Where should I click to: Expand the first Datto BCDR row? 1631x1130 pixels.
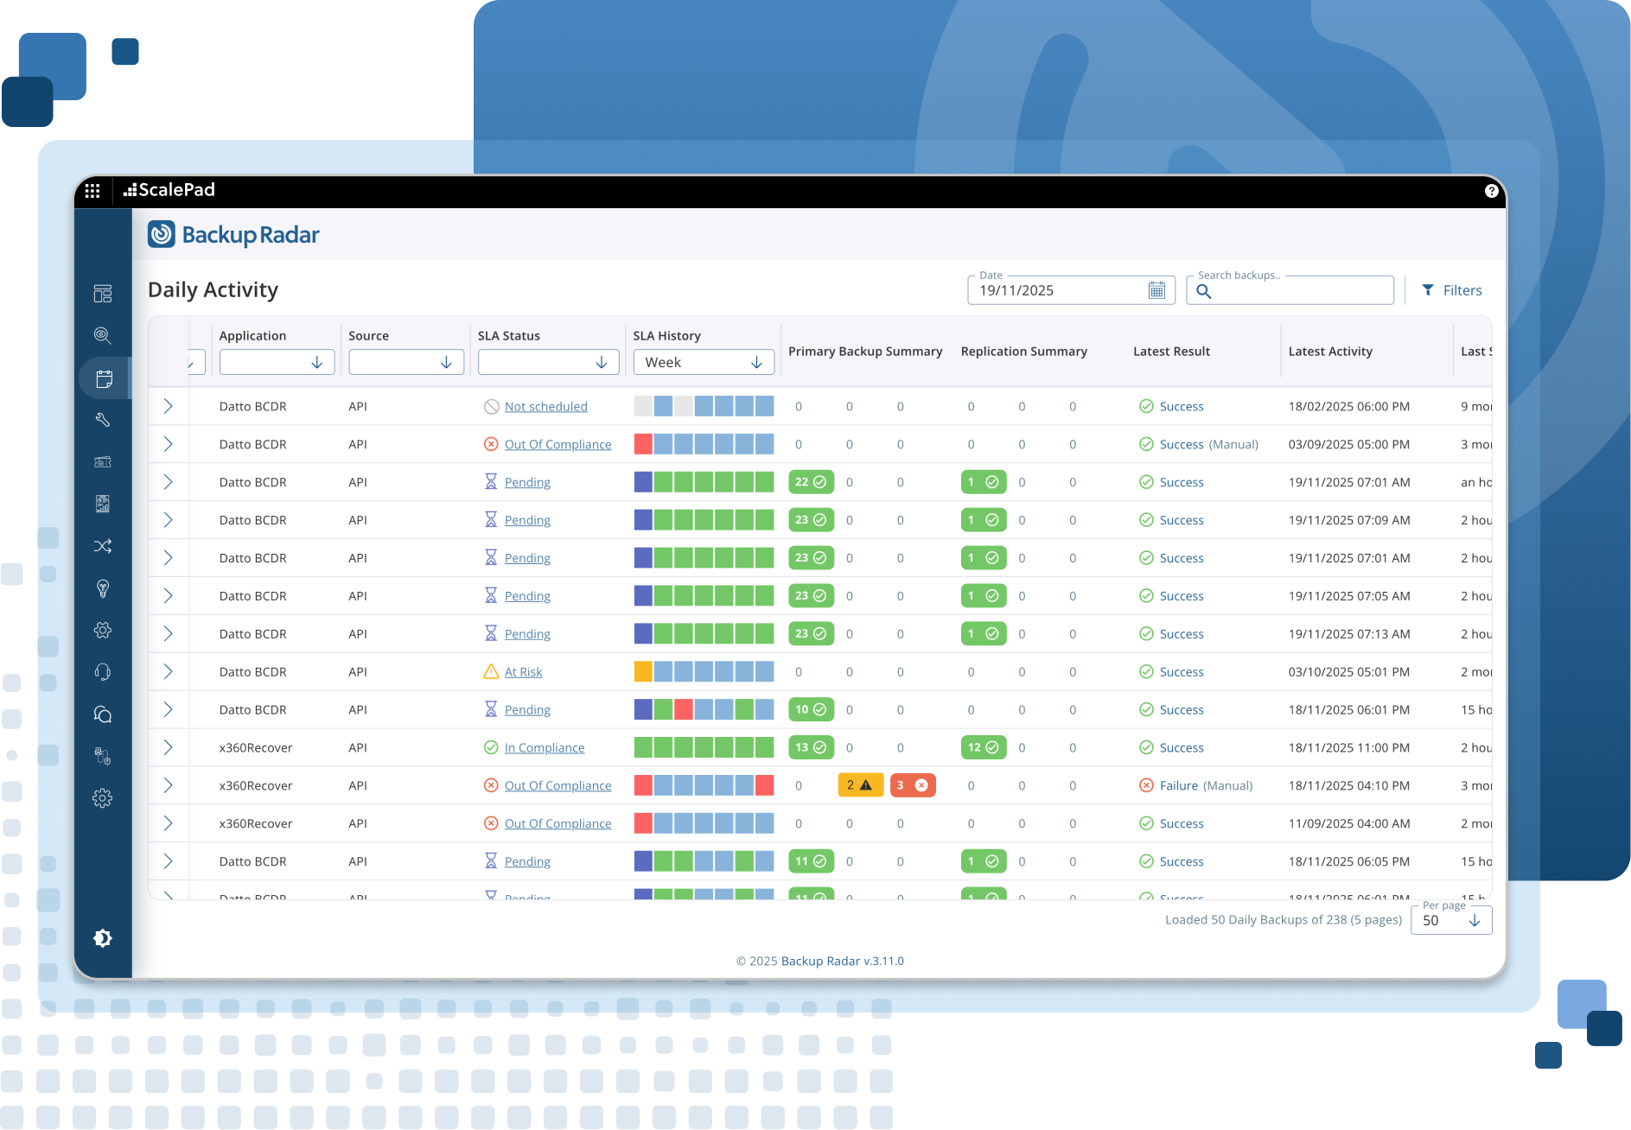tap(169, 406)
